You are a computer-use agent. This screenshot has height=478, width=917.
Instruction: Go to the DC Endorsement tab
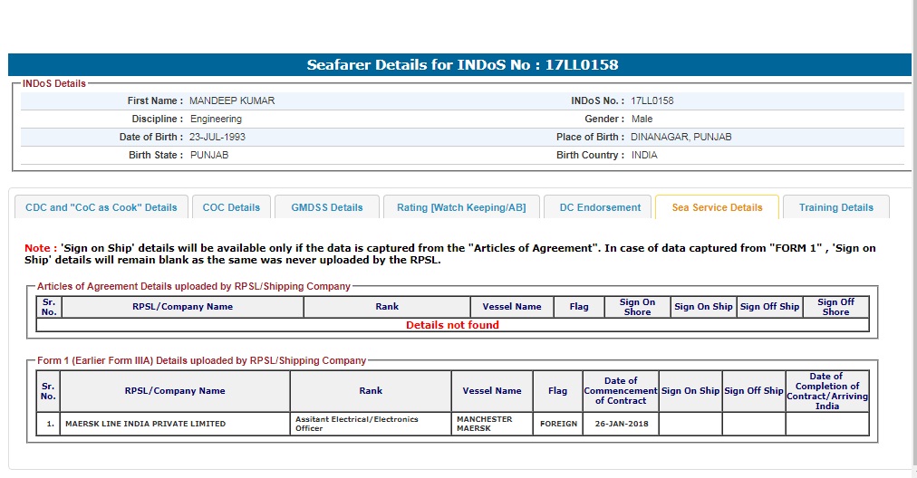pos(600,207)
